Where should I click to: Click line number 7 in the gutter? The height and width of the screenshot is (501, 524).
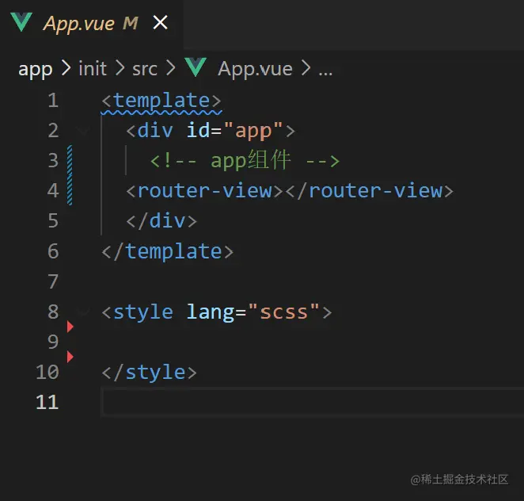pos(53,281)
